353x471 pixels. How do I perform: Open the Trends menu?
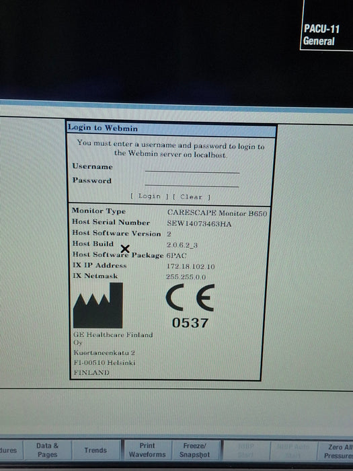point(95,450)
